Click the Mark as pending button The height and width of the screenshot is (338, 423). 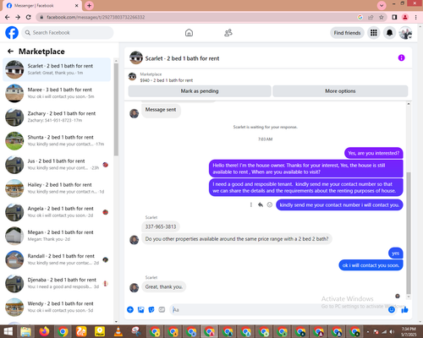(200, 91)
